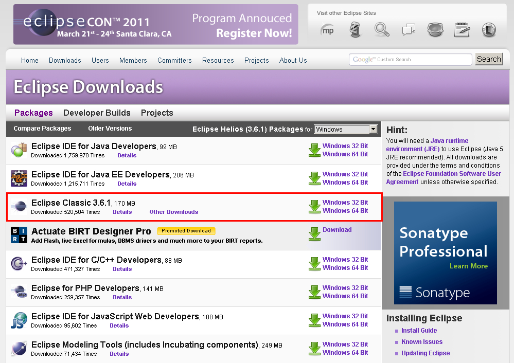Click green download arrow for Eclipse Classic
Viewport: 514px width, 363px height.
click(314, 207)
